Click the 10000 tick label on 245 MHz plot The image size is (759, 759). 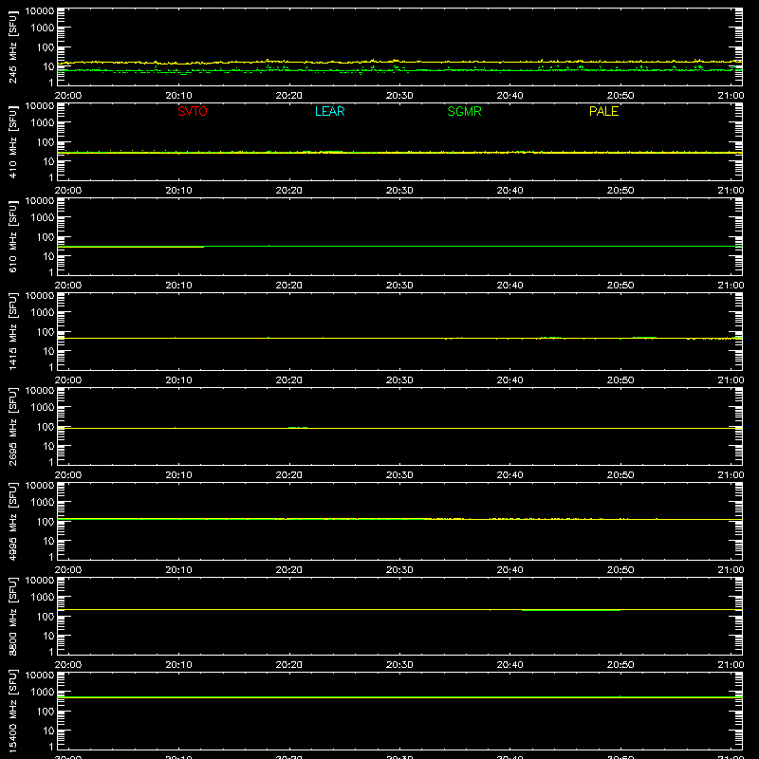point(40,11)
